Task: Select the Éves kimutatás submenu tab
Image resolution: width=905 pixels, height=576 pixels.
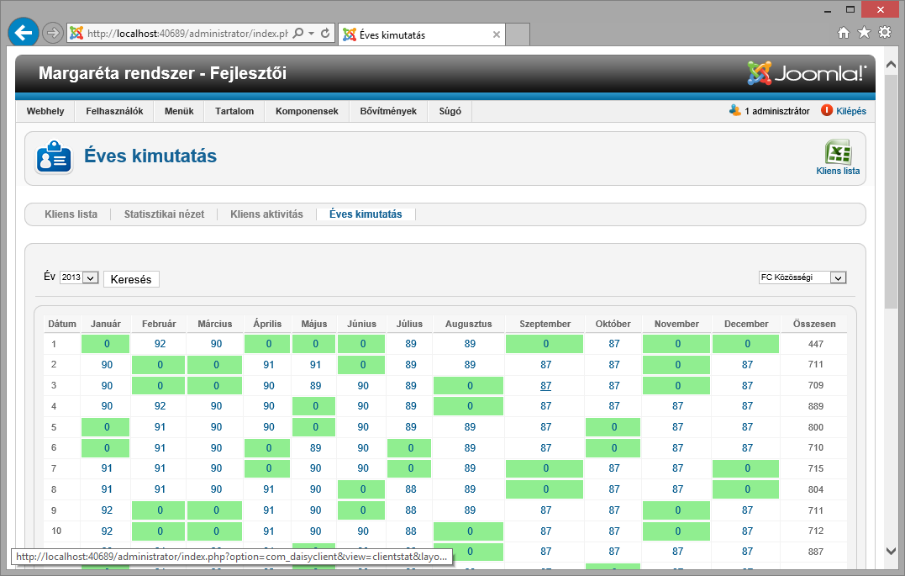Action: click(366, 214)
